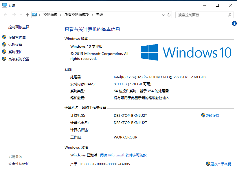Click 计算机全名 value DESKTOP-BKNLU2T
The height and width of the screenshot is (172, 237).
coord(130,123)
